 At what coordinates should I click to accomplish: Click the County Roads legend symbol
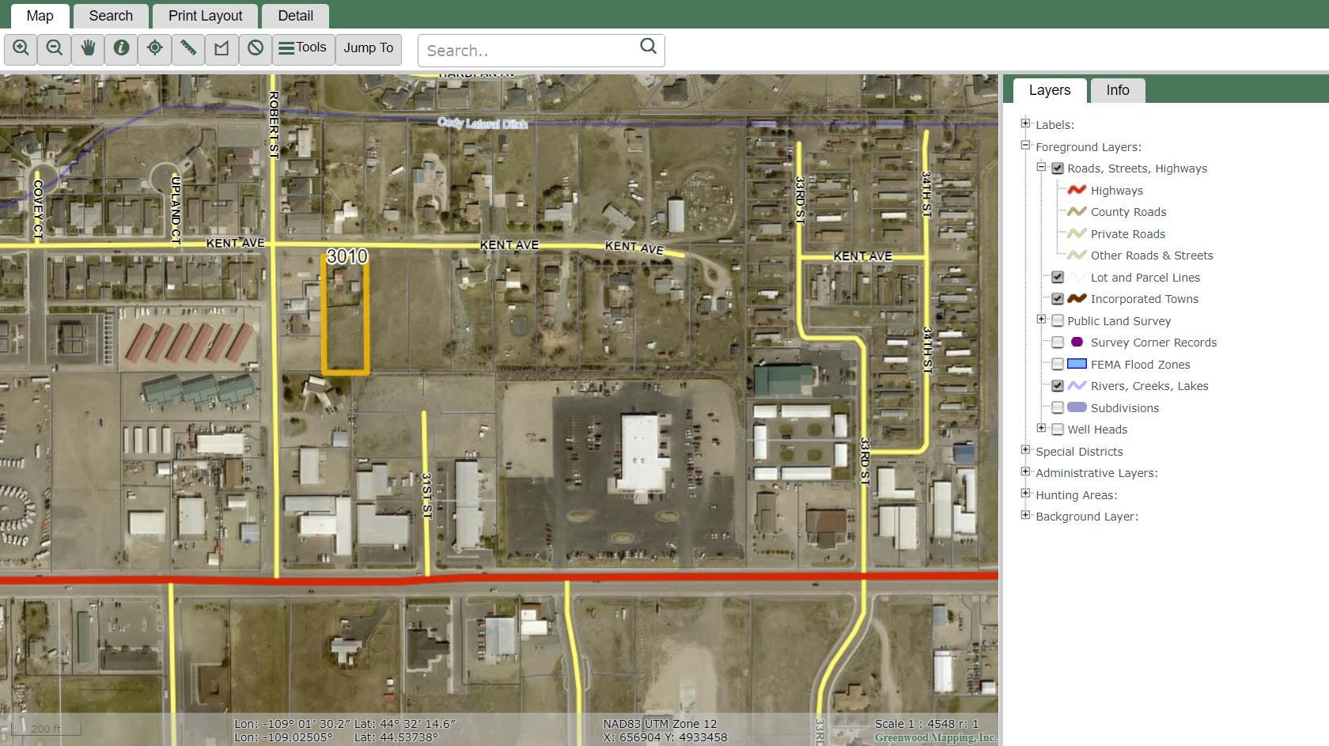point(1077,211)
